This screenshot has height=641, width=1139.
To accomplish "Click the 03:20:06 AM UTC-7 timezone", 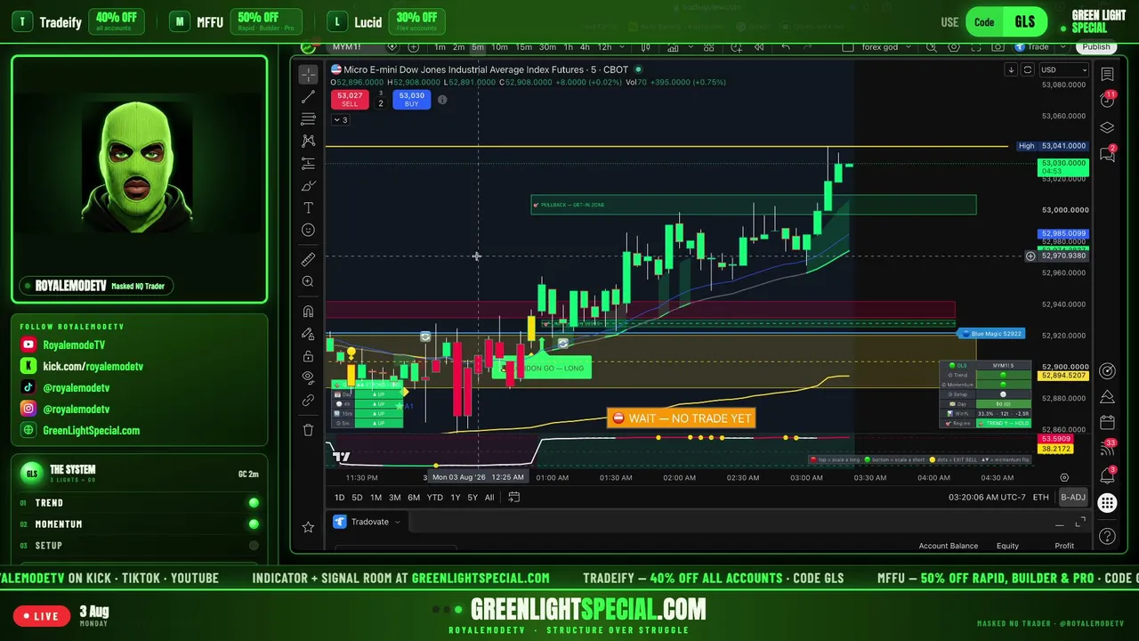I will tap(986, 497).
